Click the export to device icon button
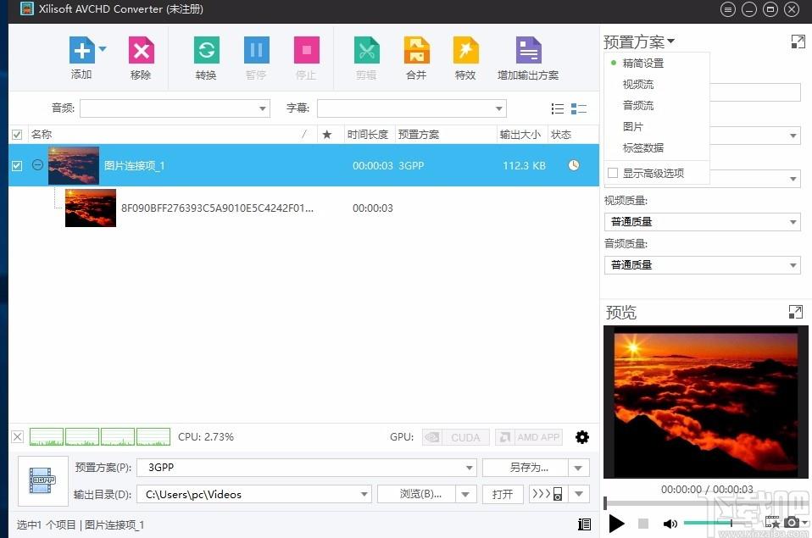 click(547, 494)
